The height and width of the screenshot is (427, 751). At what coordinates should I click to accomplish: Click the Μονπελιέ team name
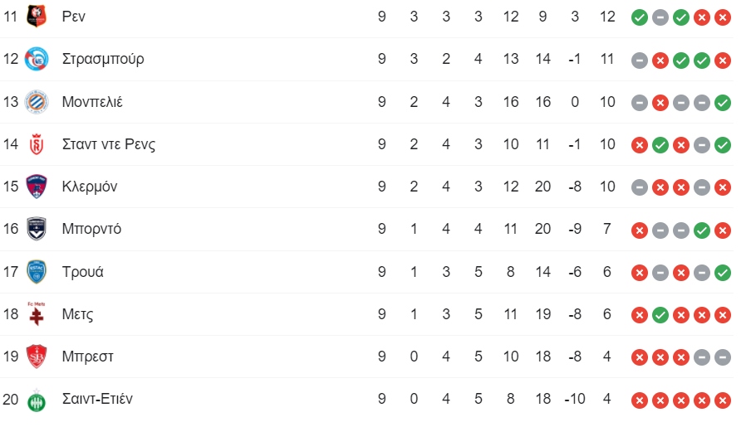tap(92, 102)
